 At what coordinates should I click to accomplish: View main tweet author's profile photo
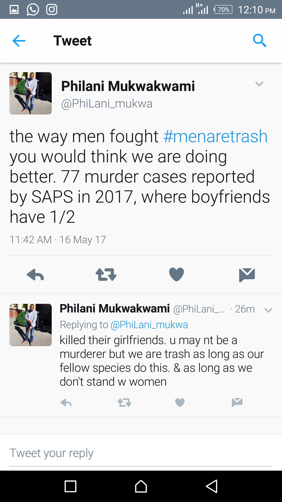tap(31, 93)
